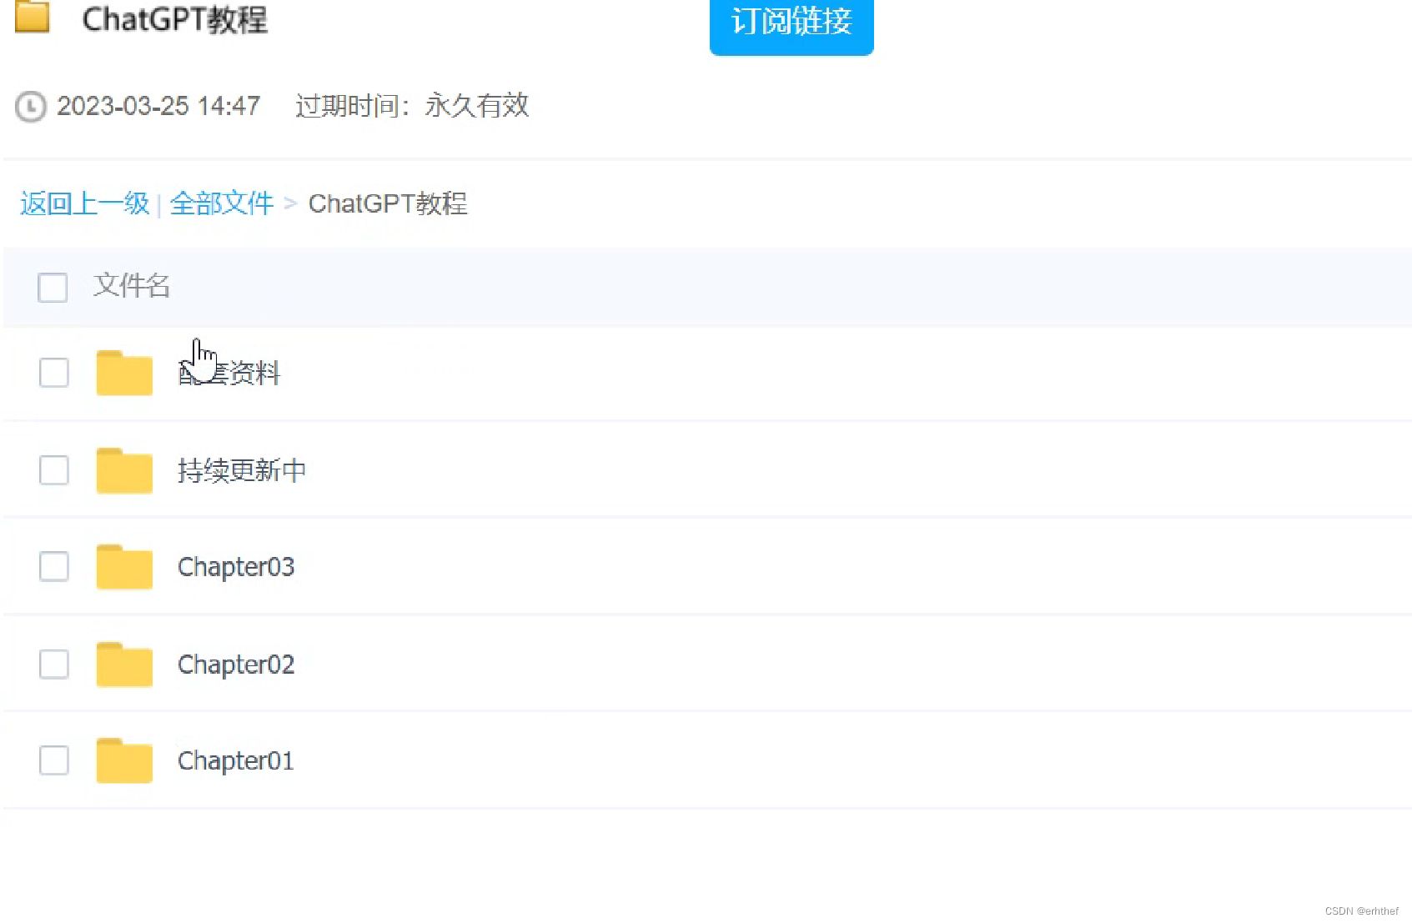Check the checkbox for Chapter02
The height and width of the screenshot is (923, 1412).
click(53, 665)
